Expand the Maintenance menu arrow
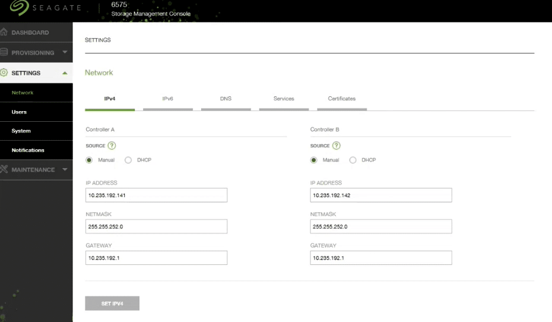 [65, 169]
